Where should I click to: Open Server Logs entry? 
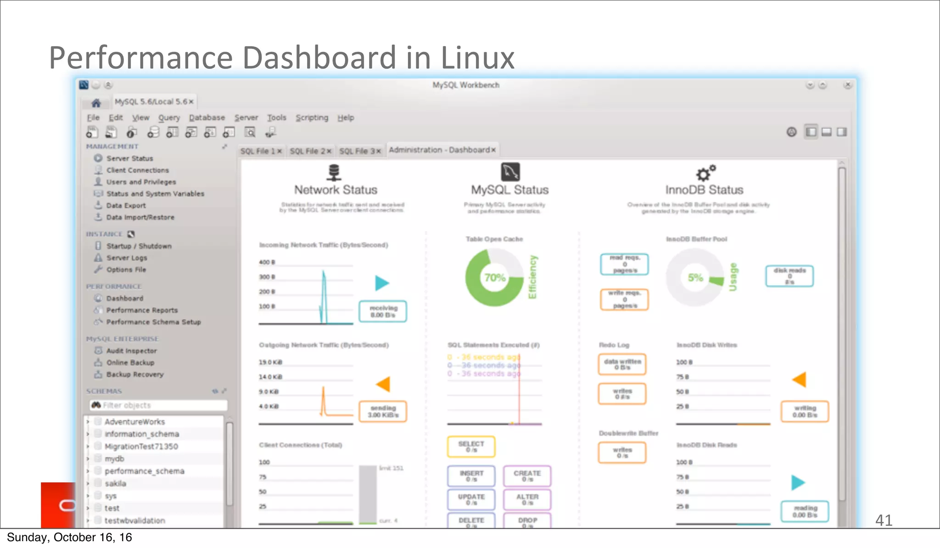127,258
